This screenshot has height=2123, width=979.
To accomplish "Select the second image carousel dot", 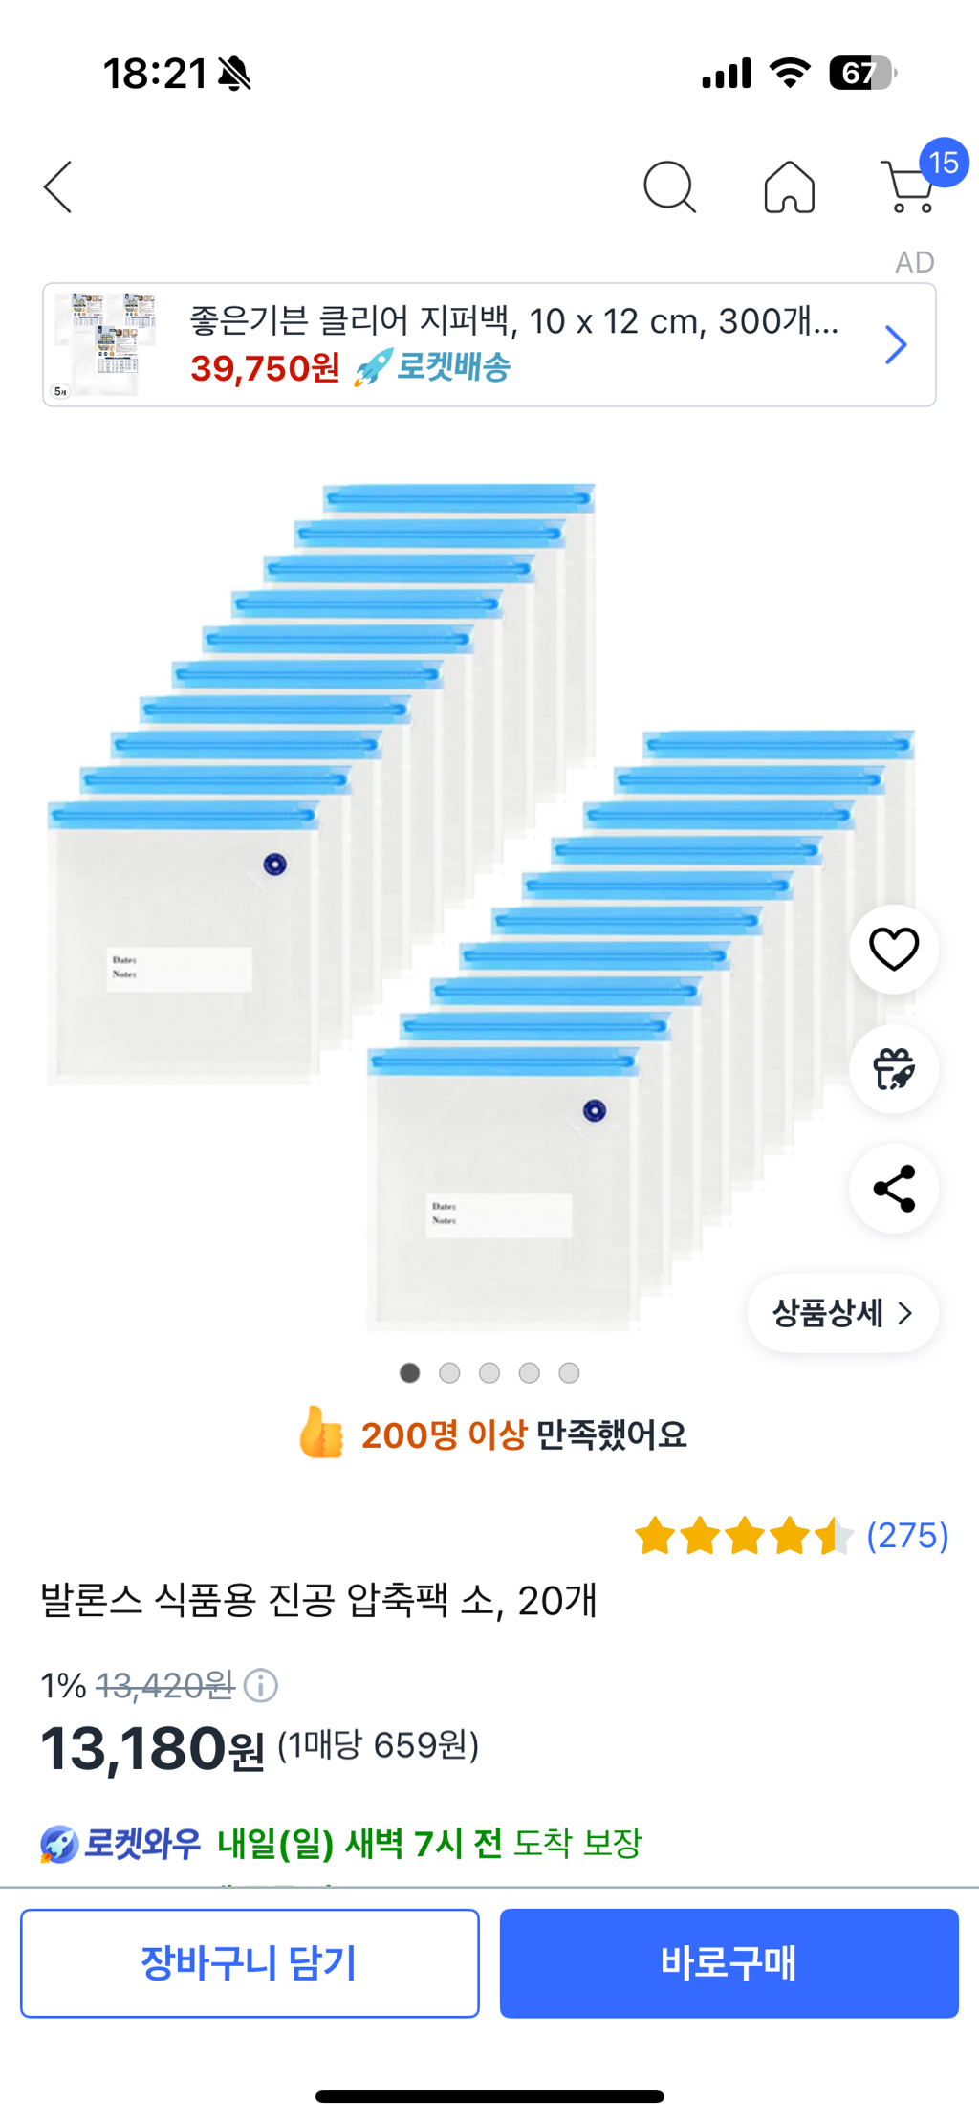I will pos(449,1373).
